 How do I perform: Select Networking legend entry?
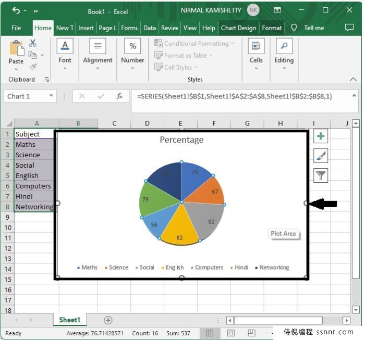[272, 267]
